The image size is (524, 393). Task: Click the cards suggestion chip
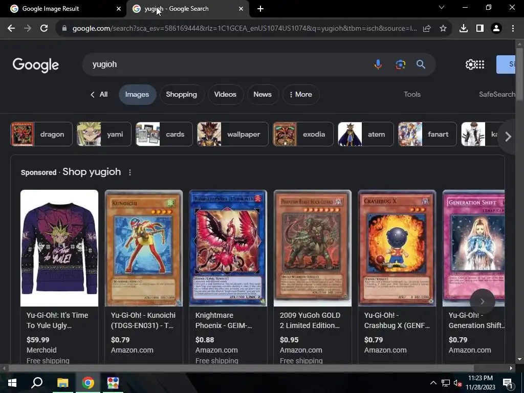pos(164,135)
